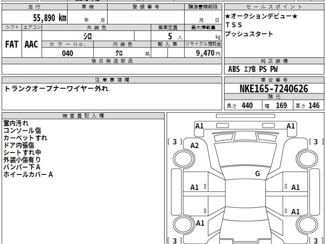Click the kg unit in the load cell
326x244 pixels.
pyautogui.click(x=218, y=38)
